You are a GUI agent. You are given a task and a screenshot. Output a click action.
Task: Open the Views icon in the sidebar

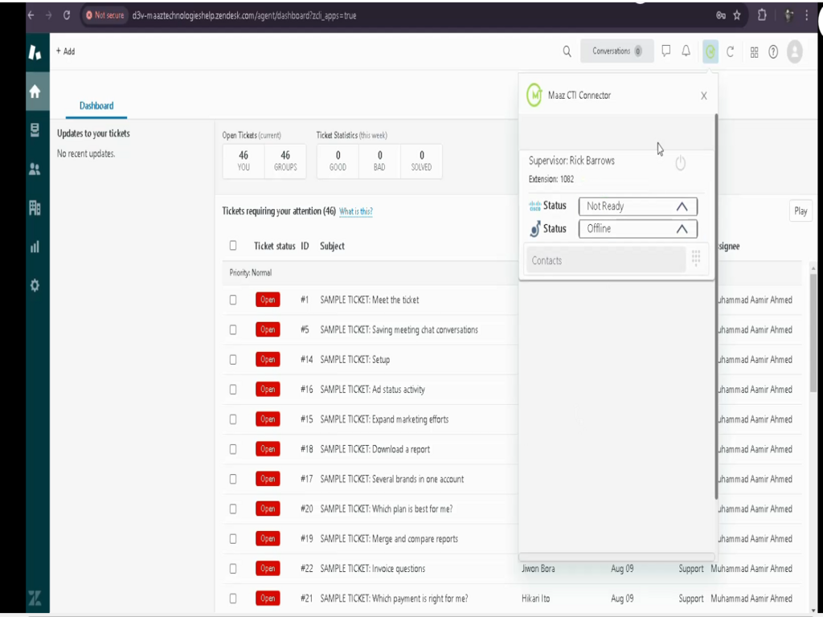coord(35,130)
